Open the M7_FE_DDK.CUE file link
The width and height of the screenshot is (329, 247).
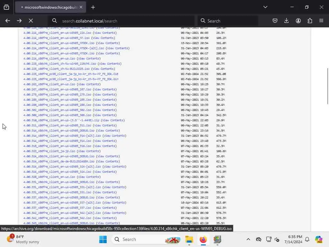tap(71, 74)
